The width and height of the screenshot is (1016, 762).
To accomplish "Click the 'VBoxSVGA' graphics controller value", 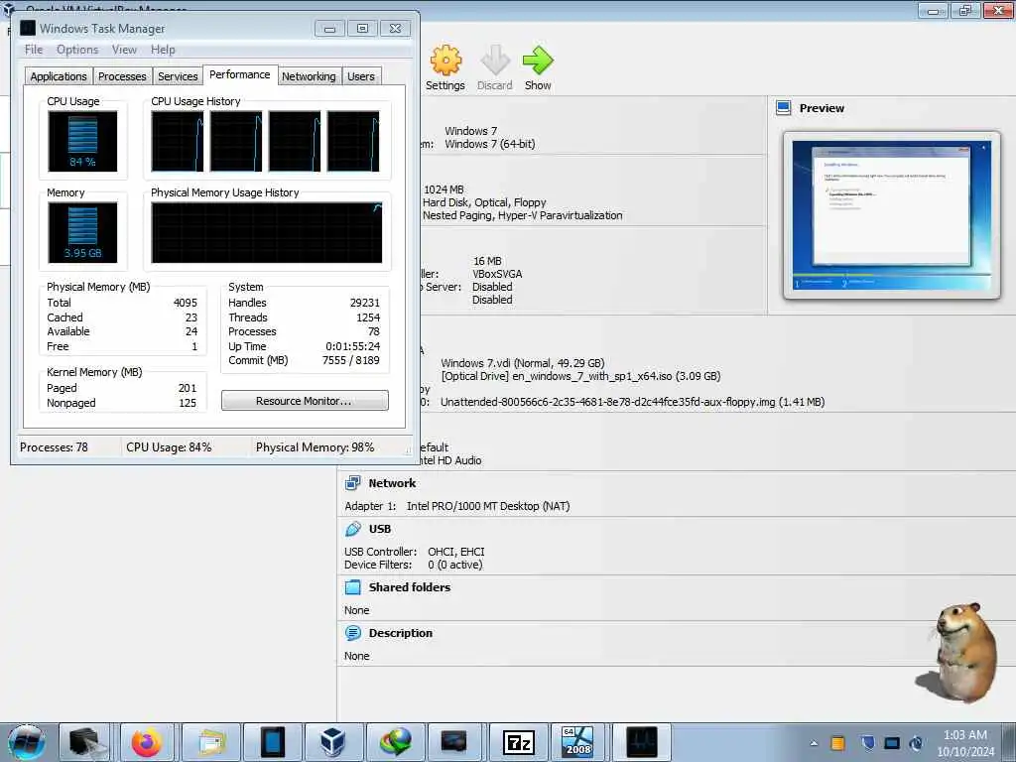I will click(x=498, y=274).
